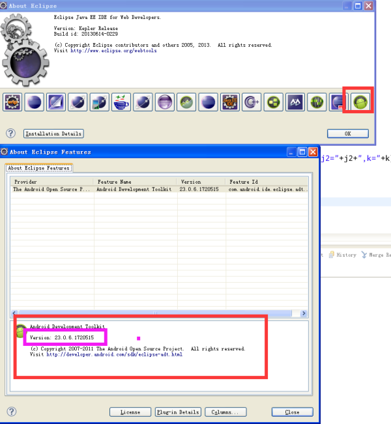Click the C++ CDT feature icon

click(x=252, y=102)
